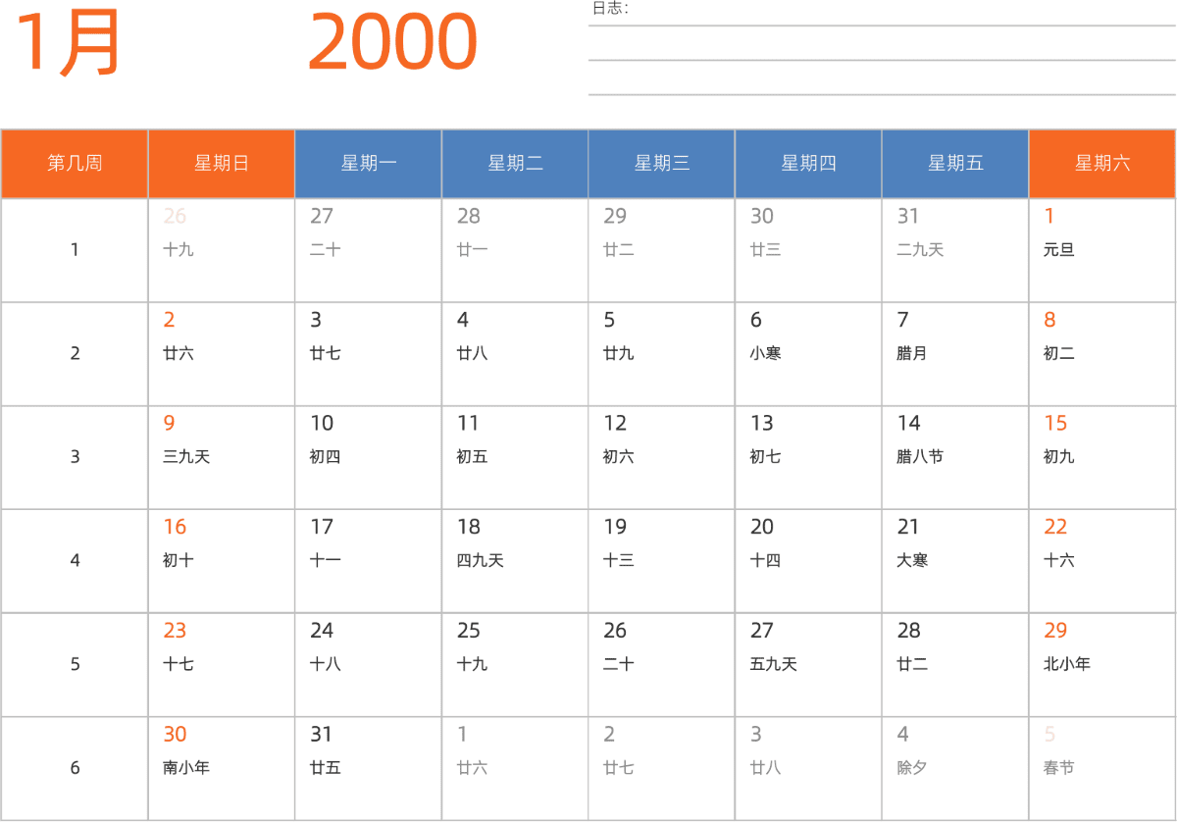Select the 第几周 column header
The image size is (1177, 822).
pos(75,164)
